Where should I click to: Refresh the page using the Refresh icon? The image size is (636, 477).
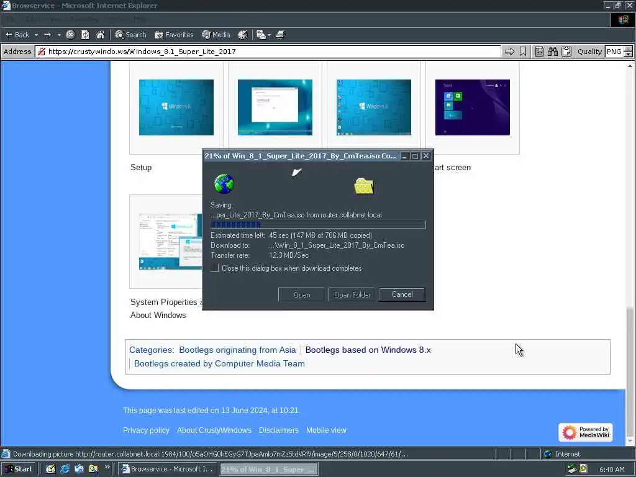click(x=85, y=35)
